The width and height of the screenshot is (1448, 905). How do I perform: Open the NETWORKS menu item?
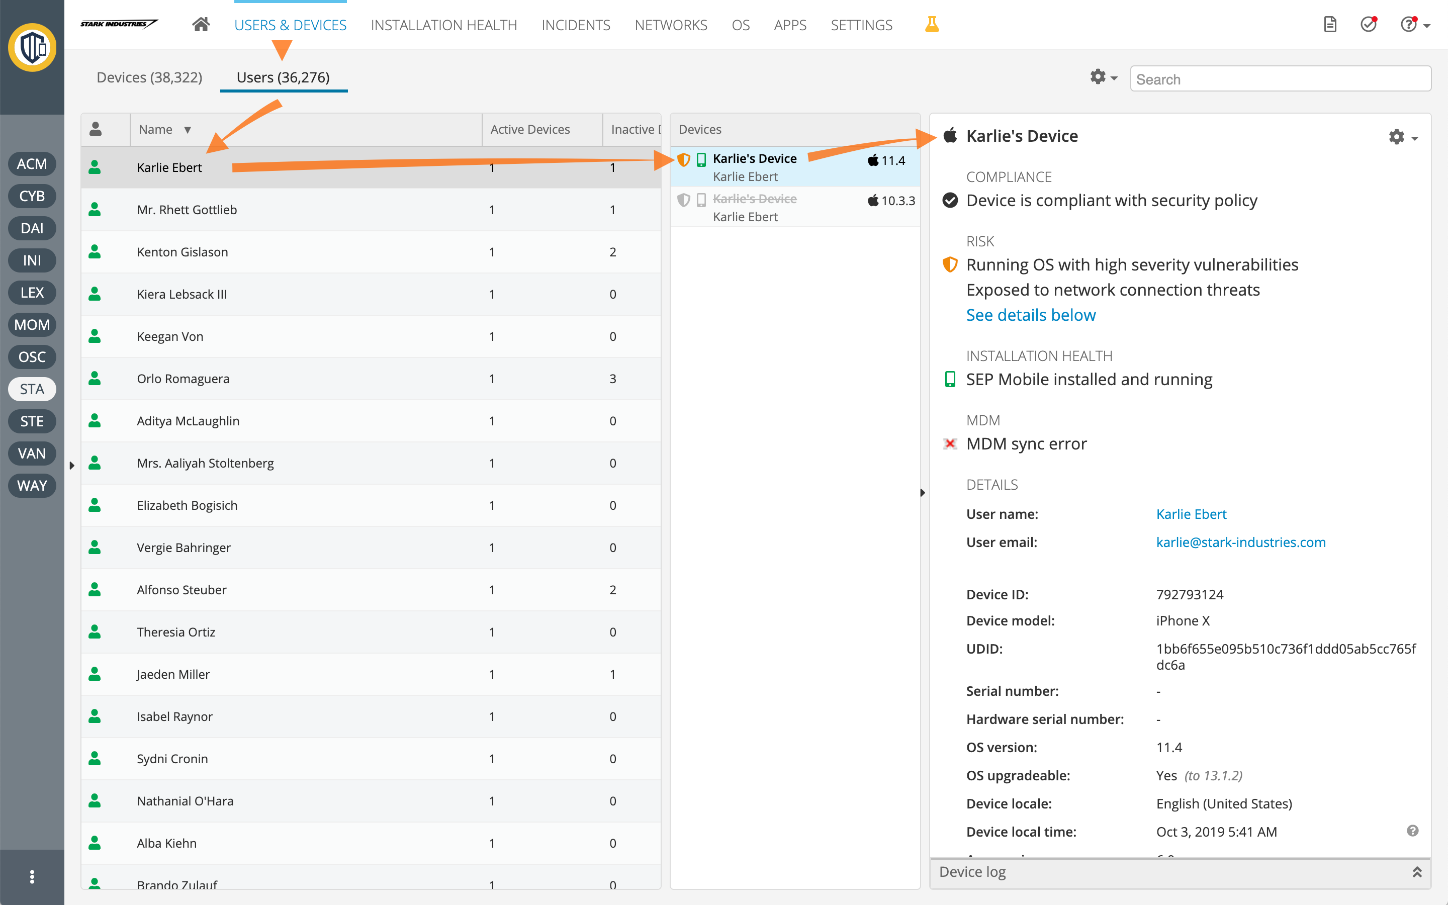pos(671,25)
